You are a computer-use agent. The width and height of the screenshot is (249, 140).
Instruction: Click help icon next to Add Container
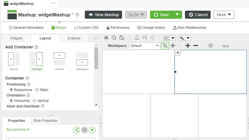coord(36,47)
